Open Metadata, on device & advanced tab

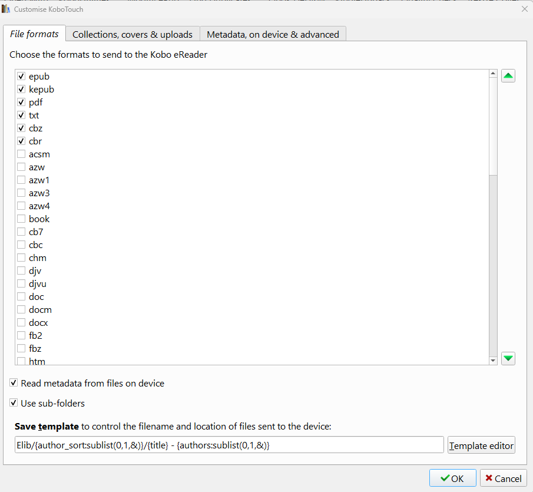273,34
